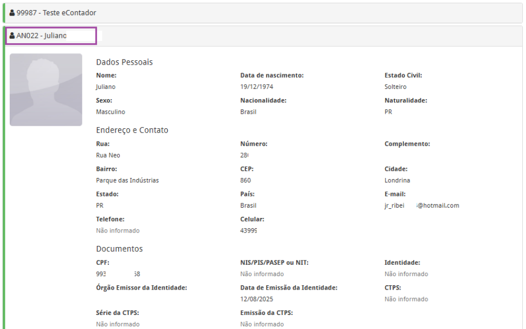Click the Celular phone number value
The width and height of the screenshot is (526, 329).
tap(249, 230)
